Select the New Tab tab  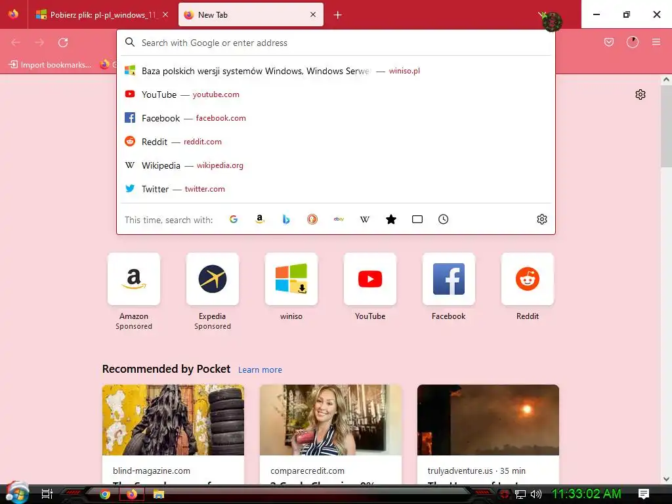point(251,14)
